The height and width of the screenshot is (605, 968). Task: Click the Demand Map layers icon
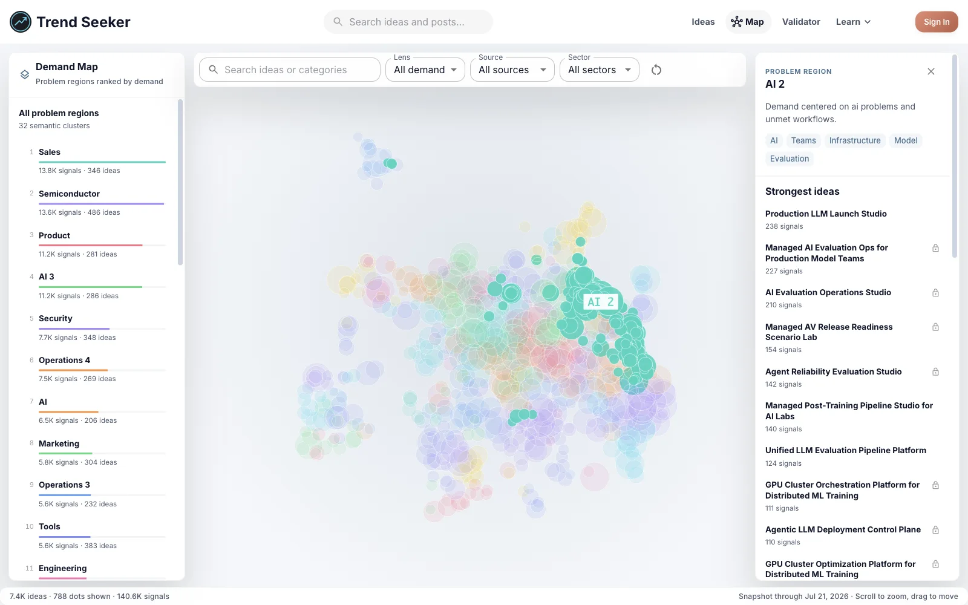pyautogui.click(x=25, y=74)
